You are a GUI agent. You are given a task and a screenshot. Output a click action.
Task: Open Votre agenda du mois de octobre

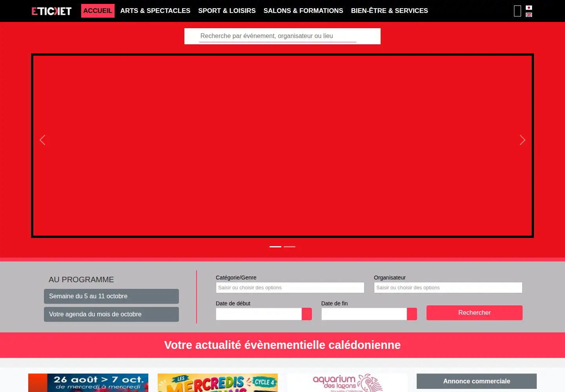click(x=111, y=314)
